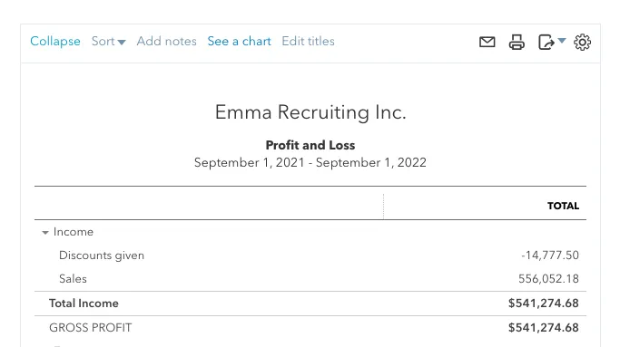Viewport: 620px width, 347px height.
Task: Click the GROSS PROFIT total amount
Action: 543,328
